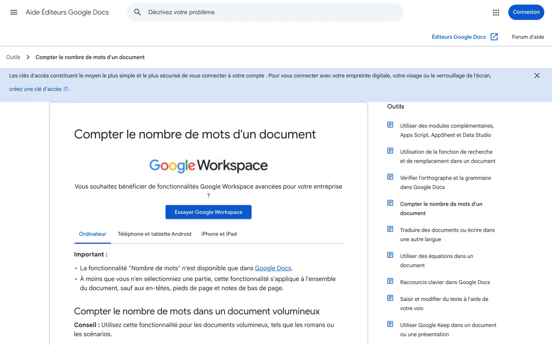Click the 'Compter le nombre de mots dans un document volumineux' heading
This screenshot has height=345, width=552.
coord(197,311)
